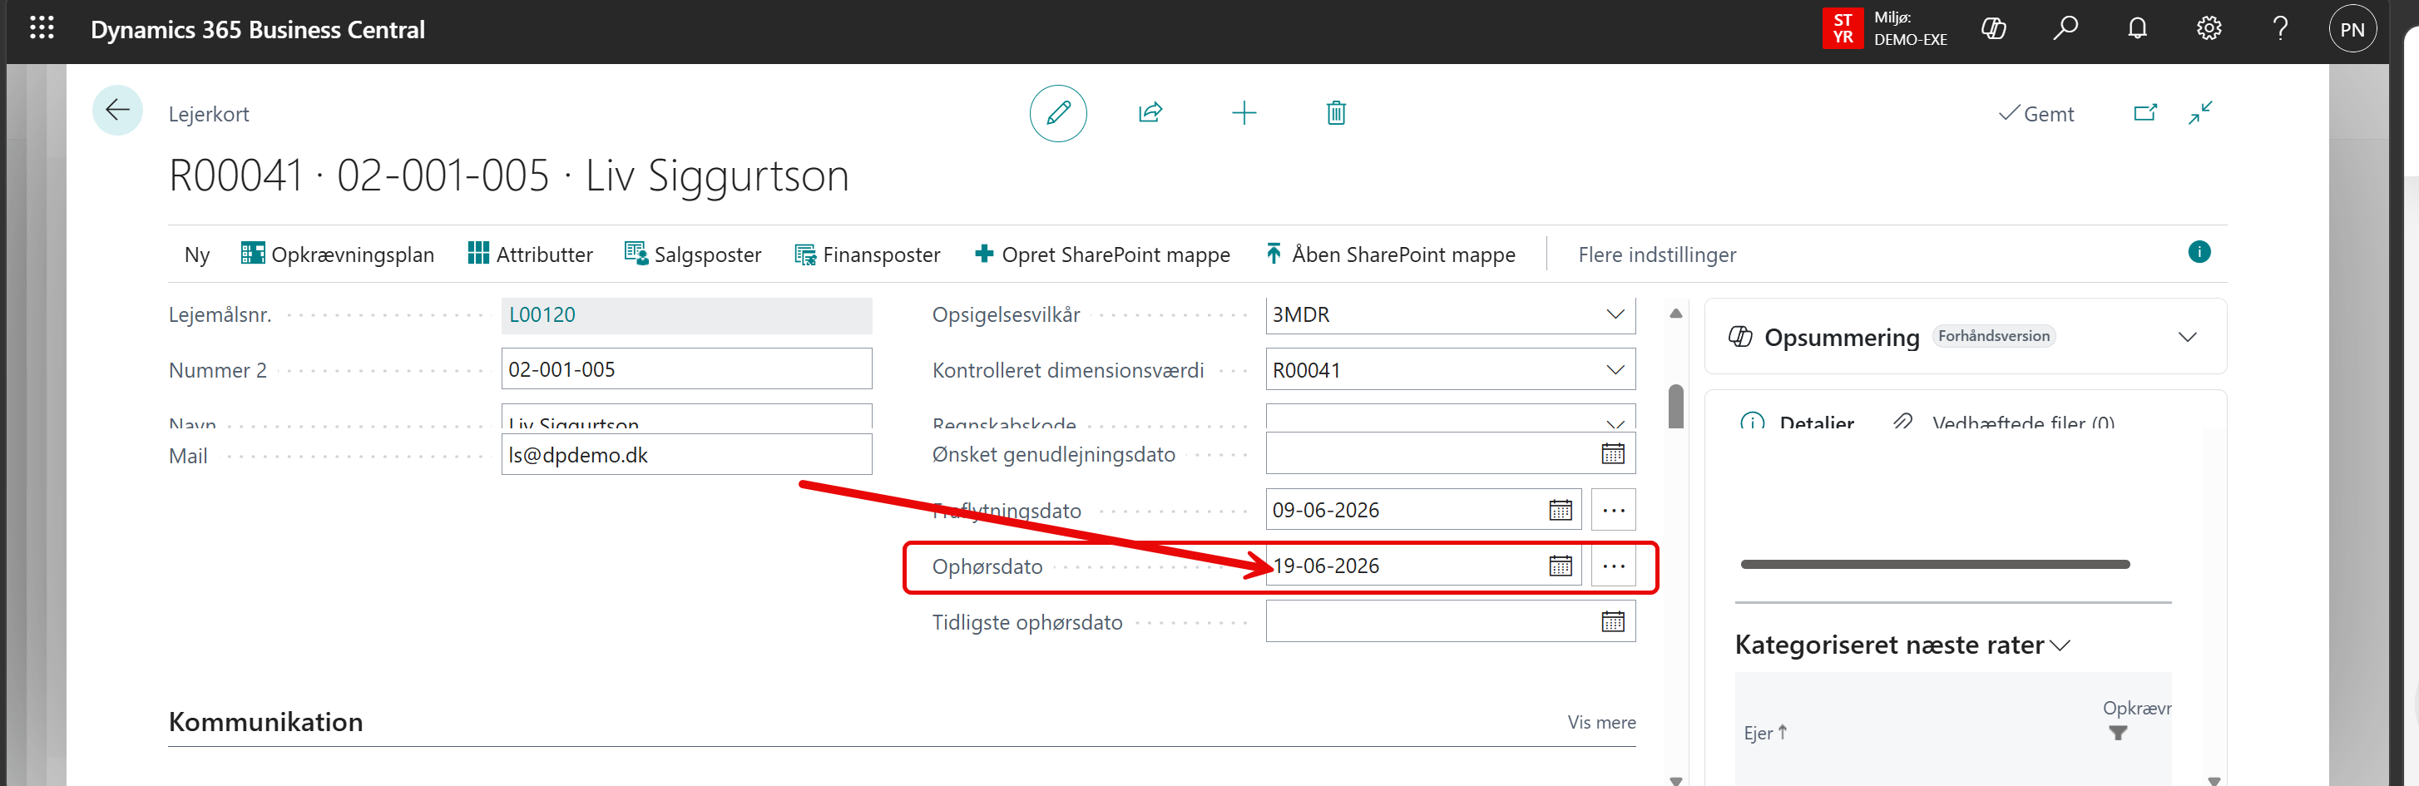2419x786 pixels.
Task: Delete the record with trash icon
Action: (1336, 114)
